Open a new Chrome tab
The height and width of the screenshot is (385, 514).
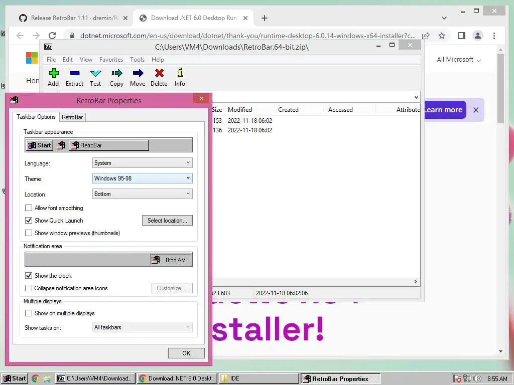pyautogui.click(x=265, y=18)
